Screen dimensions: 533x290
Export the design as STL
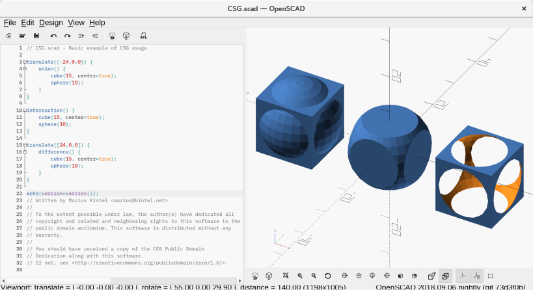point(143,36)
